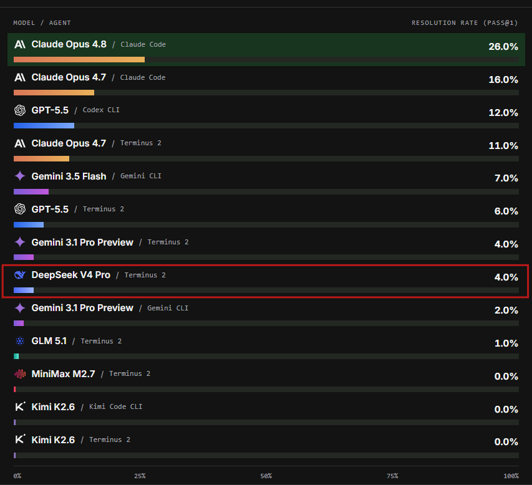Screen dimensions: 532x485
Task: Click Gemini CLI label in Gemini 3.5 Flash row
Action: pos(141,176)
